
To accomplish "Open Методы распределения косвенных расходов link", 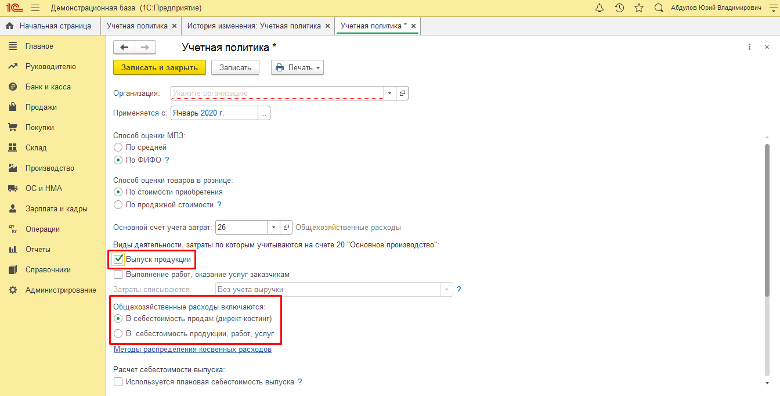I will (192, 350).
